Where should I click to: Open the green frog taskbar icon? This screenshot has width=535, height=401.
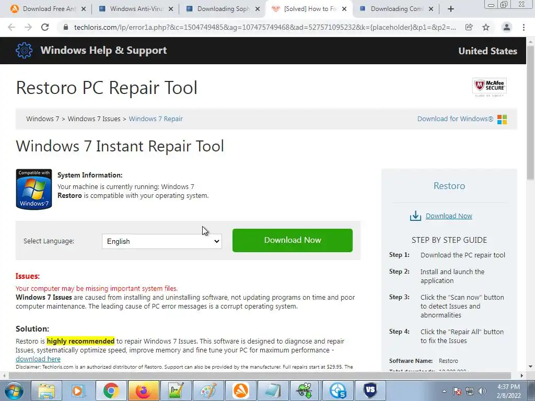305,391
